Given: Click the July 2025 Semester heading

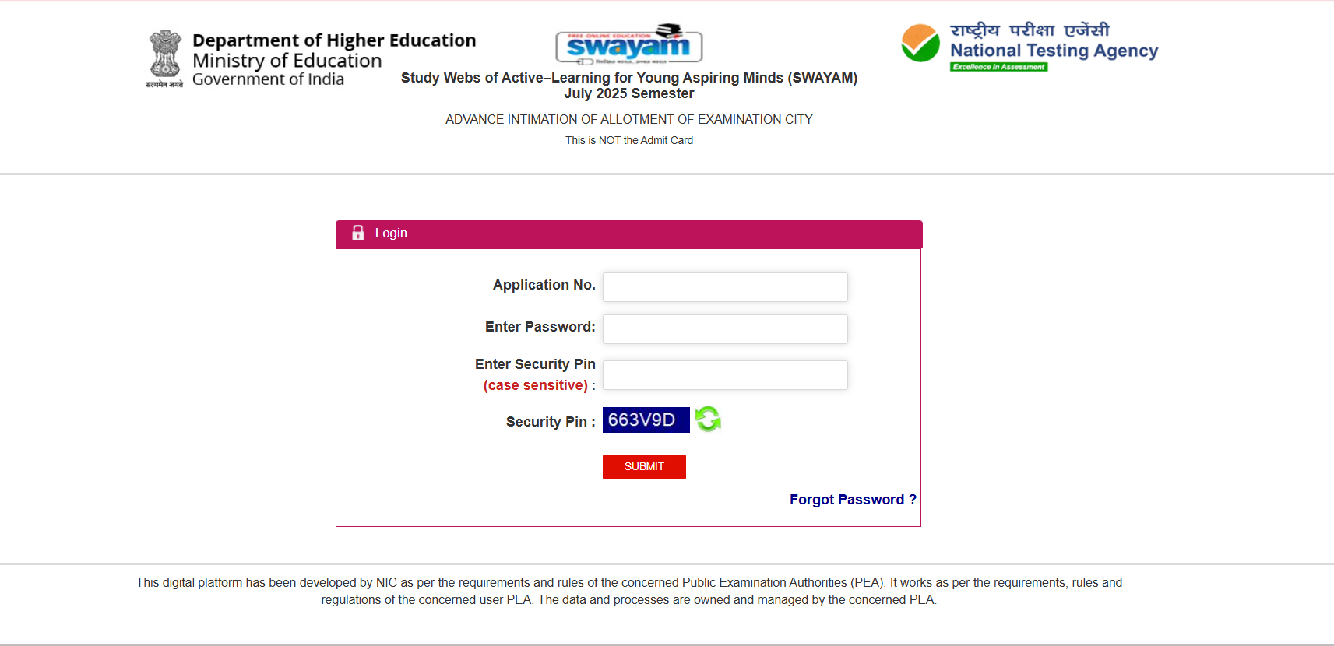Looking at the screenshot, I should (x=628, y=93).
